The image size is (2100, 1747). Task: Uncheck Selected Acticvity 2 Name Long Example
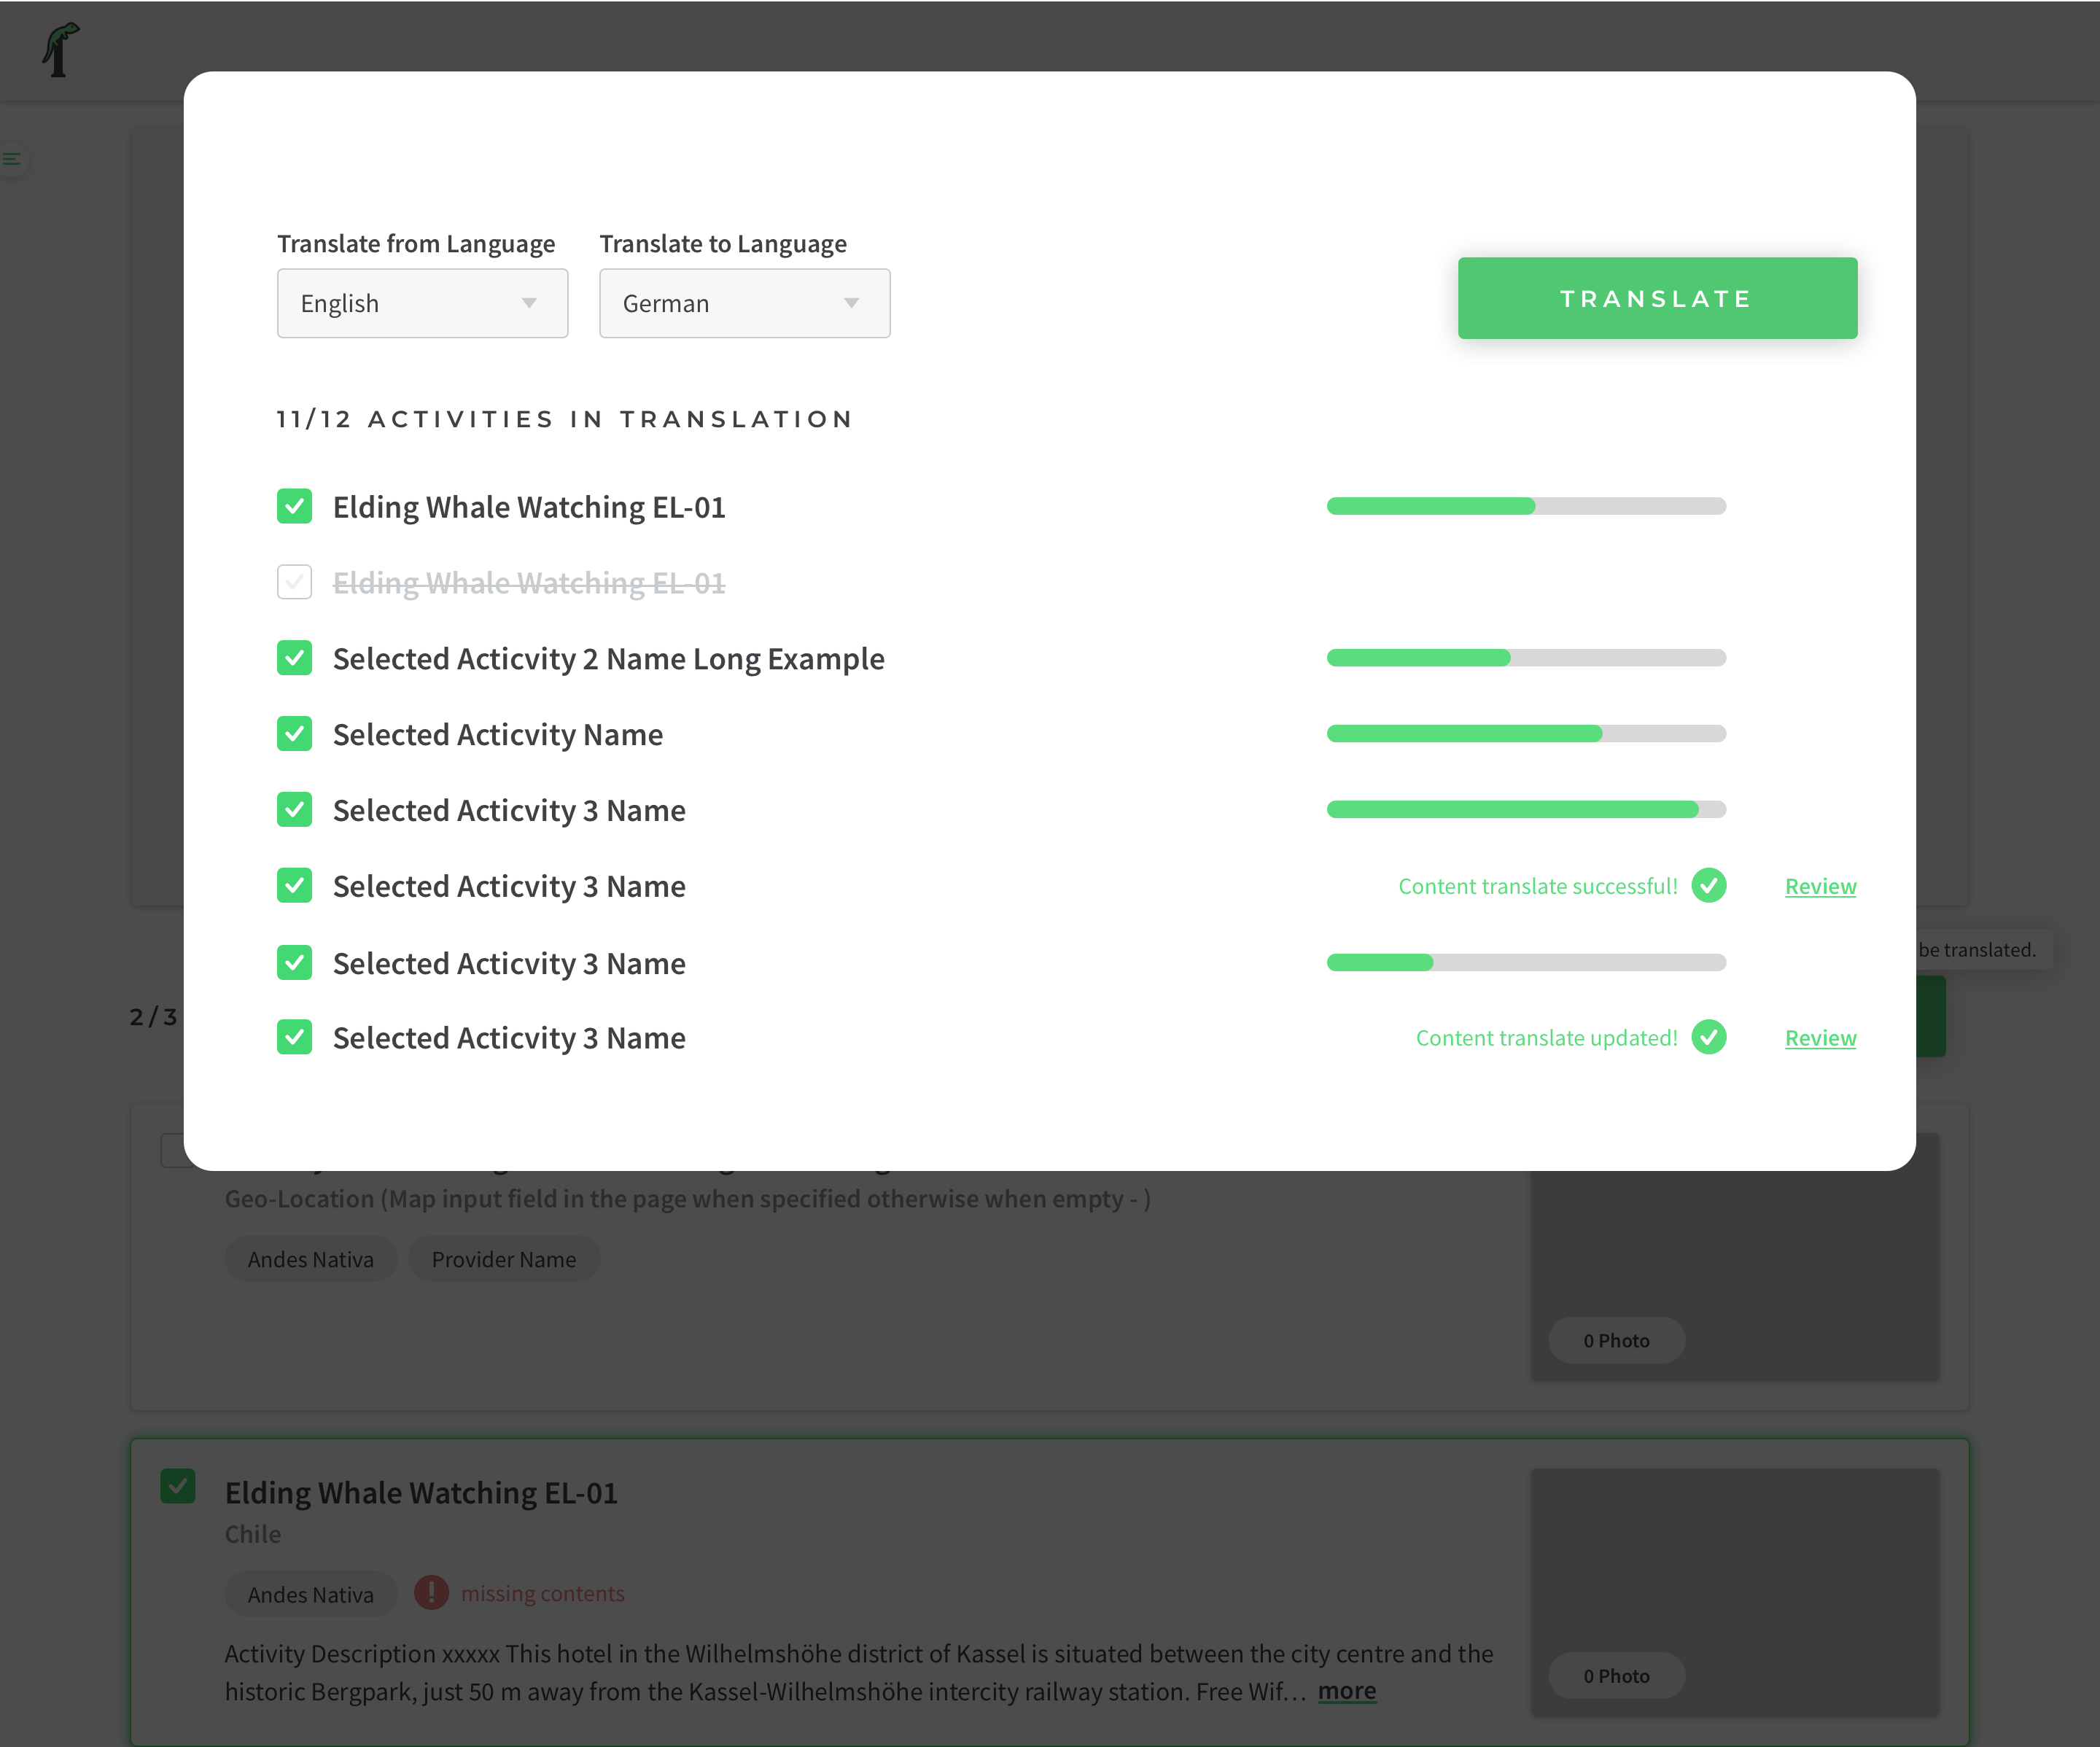[x=294, y=658]
